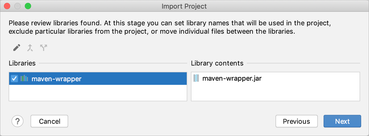Zoom the dialog with the green window button

28,6
